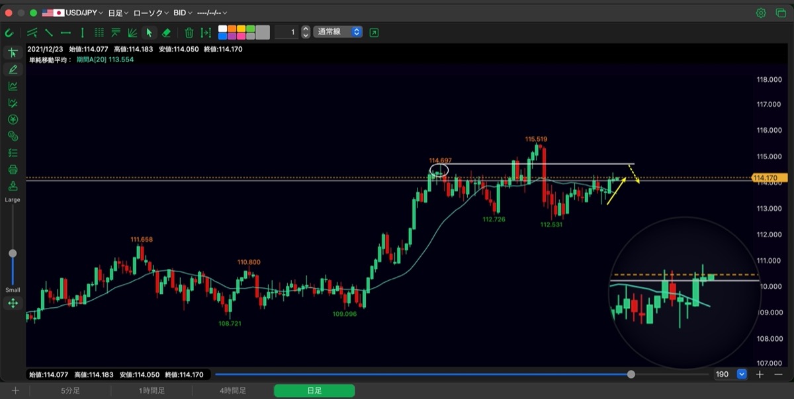
Task: Open the ローソク chart type dropdown
Action: [x=151, y=13]
